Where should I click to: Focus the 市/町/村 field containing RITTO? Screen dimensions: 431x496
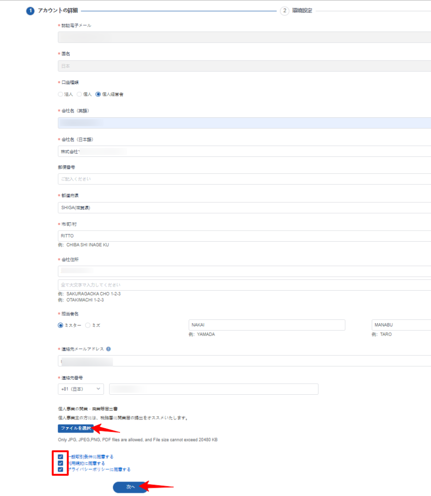coord(244,236)
